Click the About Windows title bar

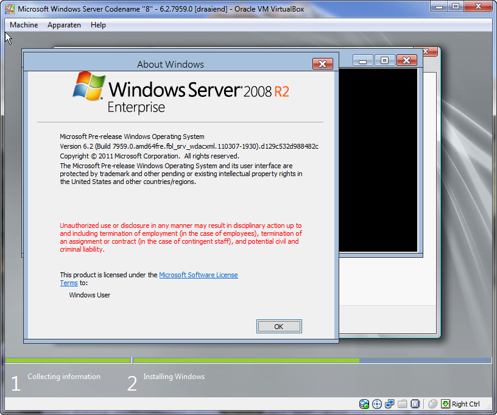[x=170, y=64]
